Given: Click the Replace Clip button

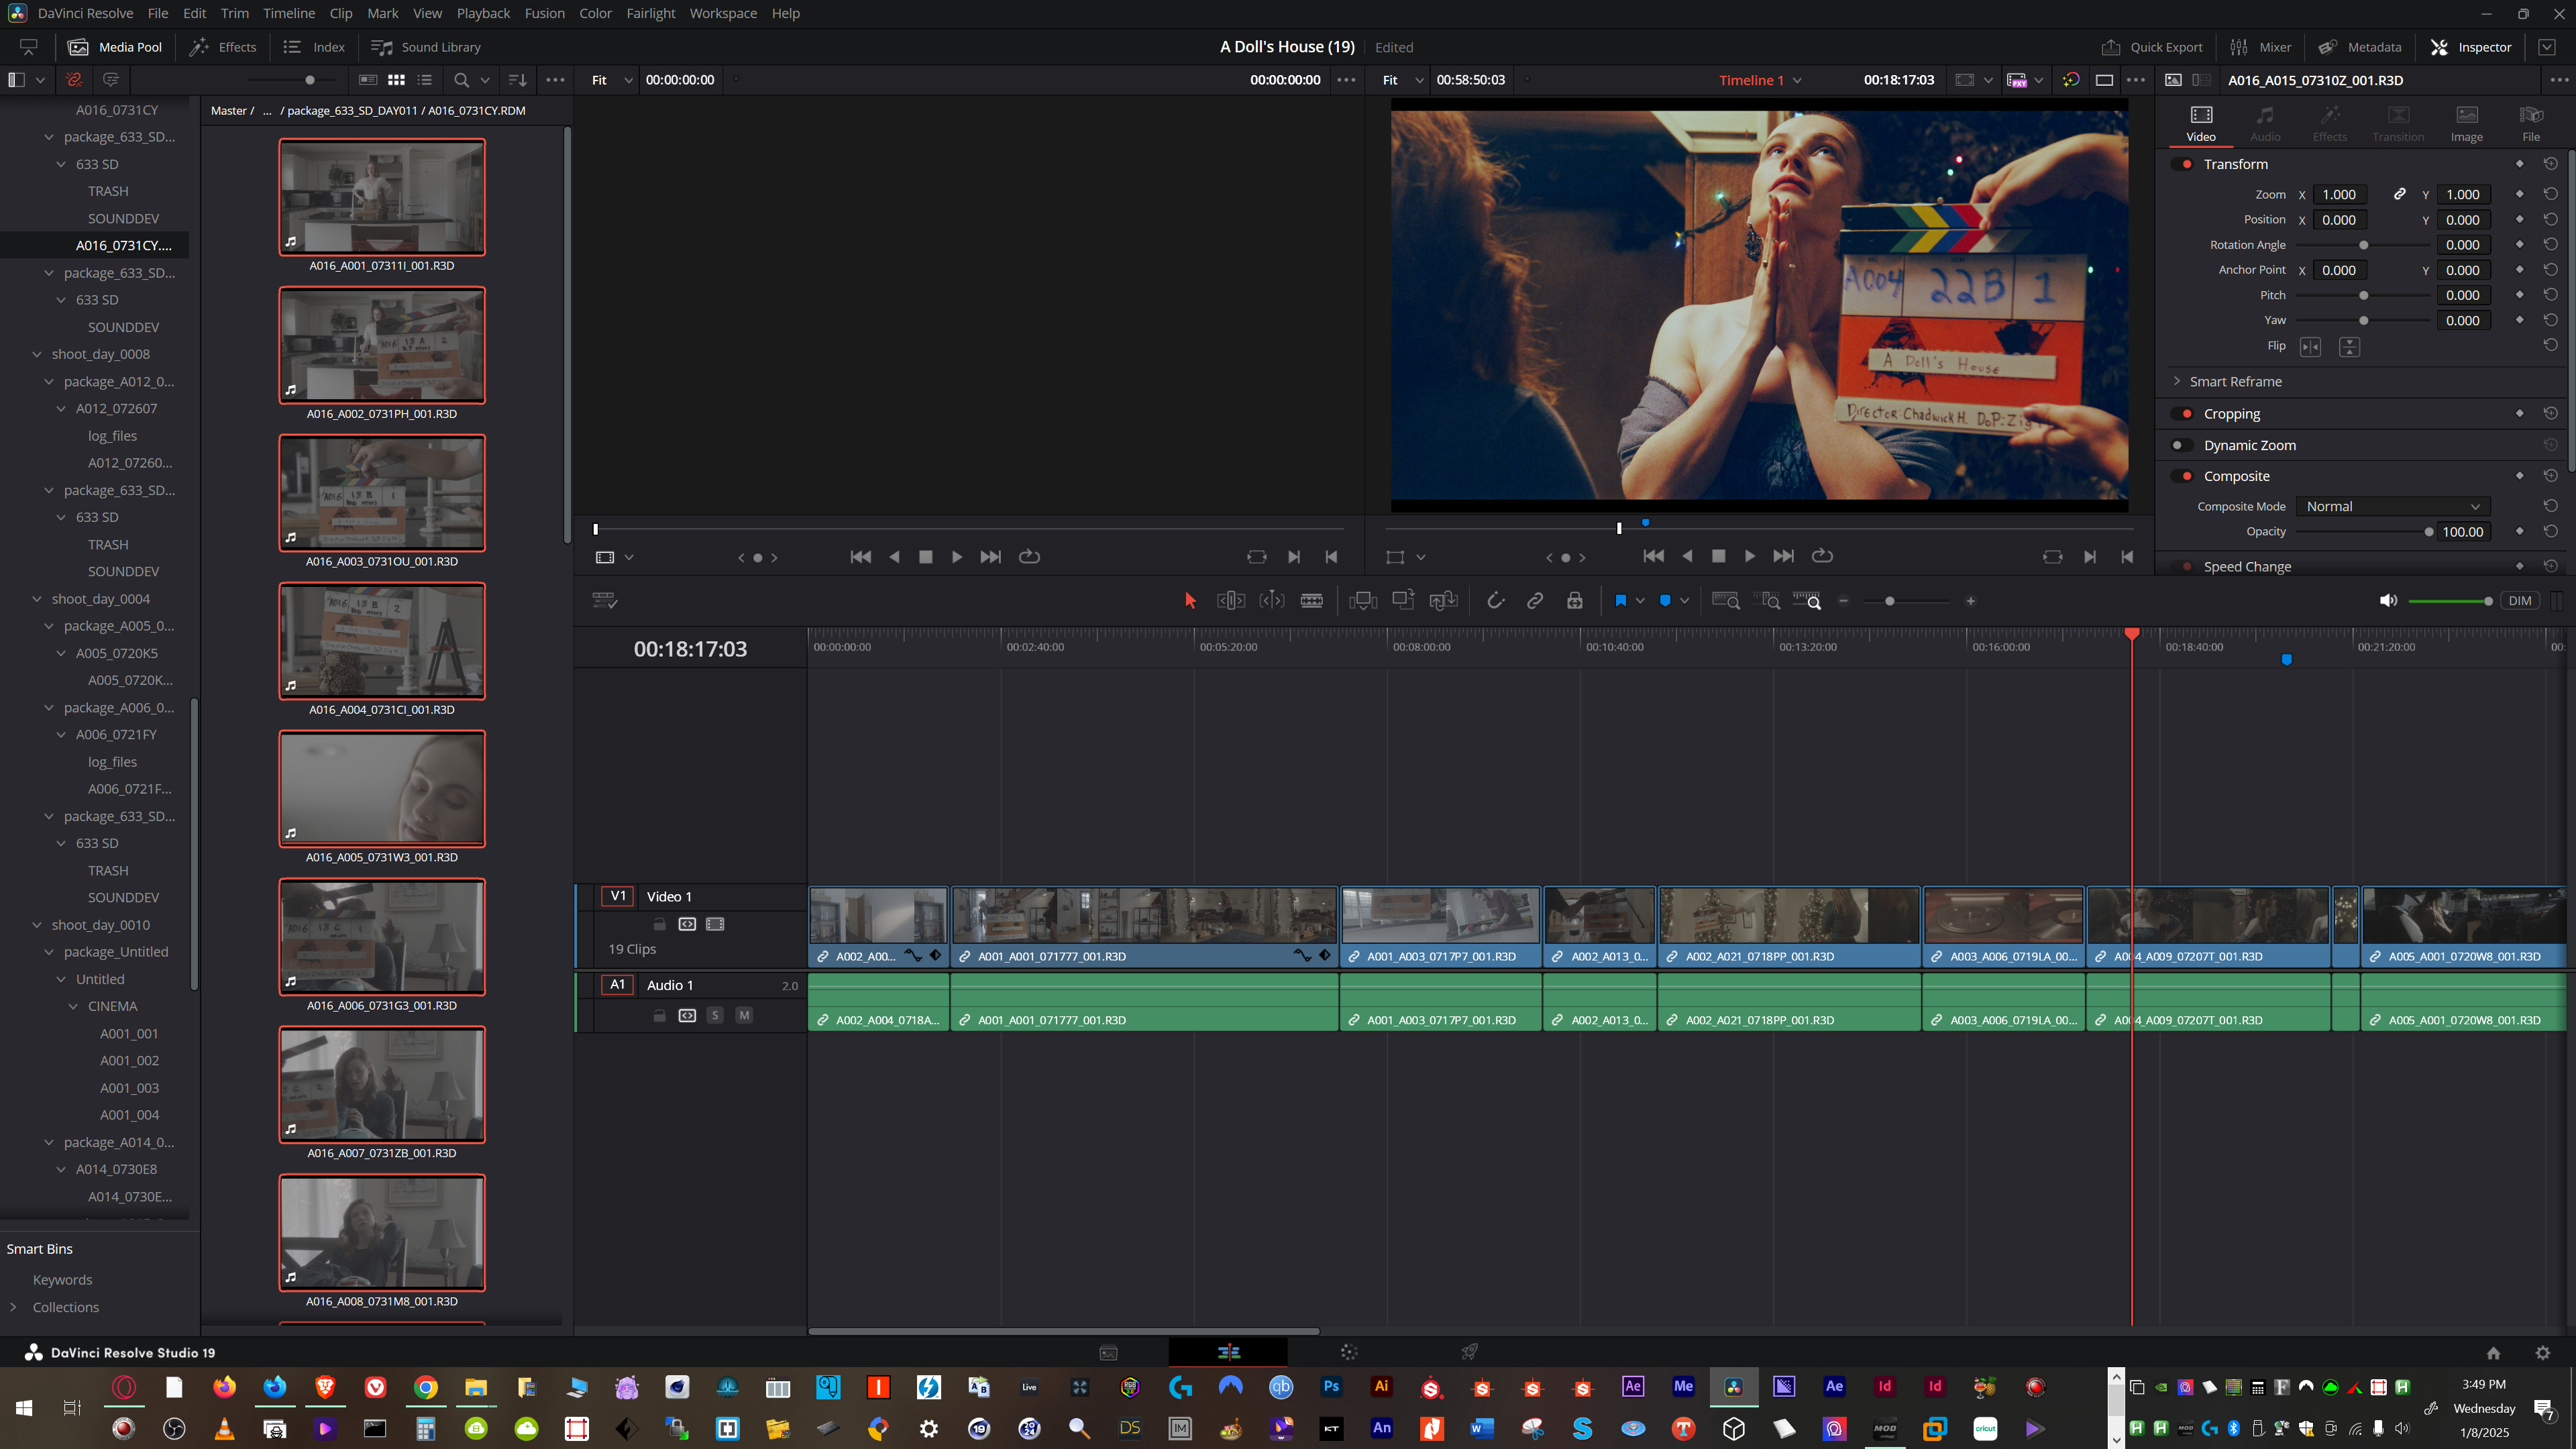Looking at the screenshot, I should 1443,601.
